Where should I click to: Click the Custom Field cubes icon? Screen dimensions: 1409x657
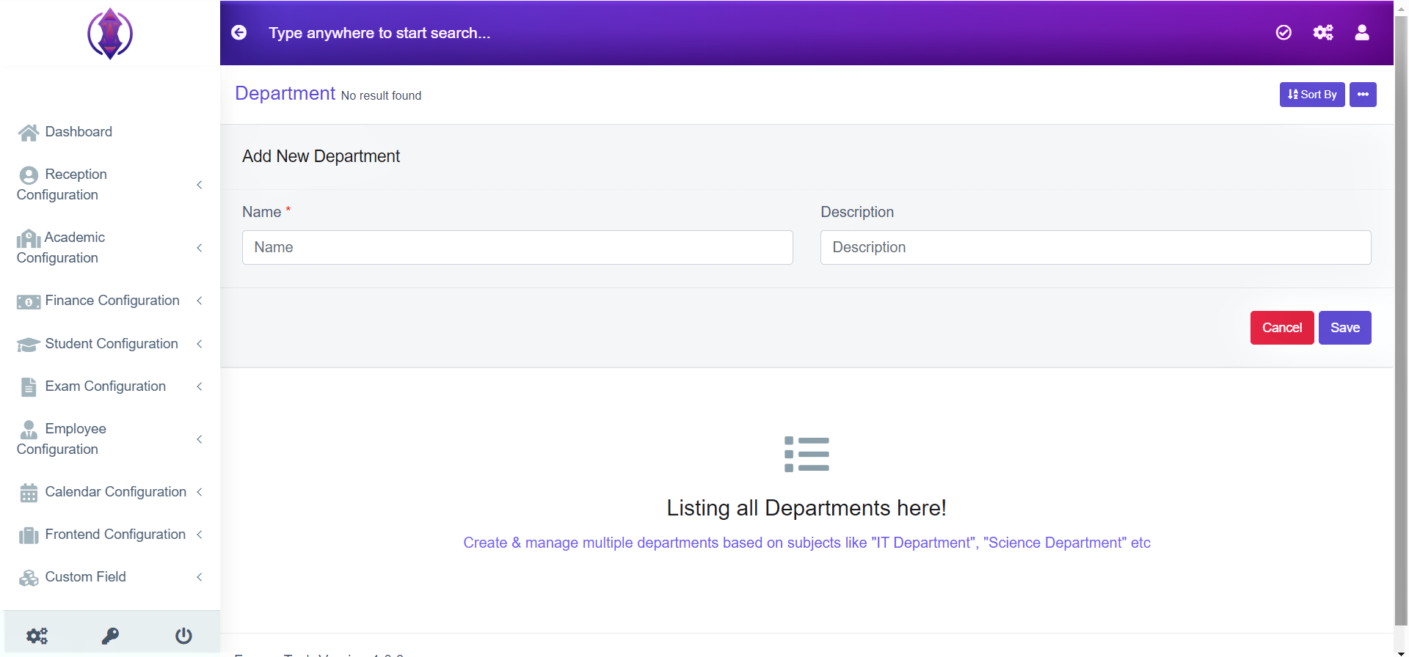29,578
